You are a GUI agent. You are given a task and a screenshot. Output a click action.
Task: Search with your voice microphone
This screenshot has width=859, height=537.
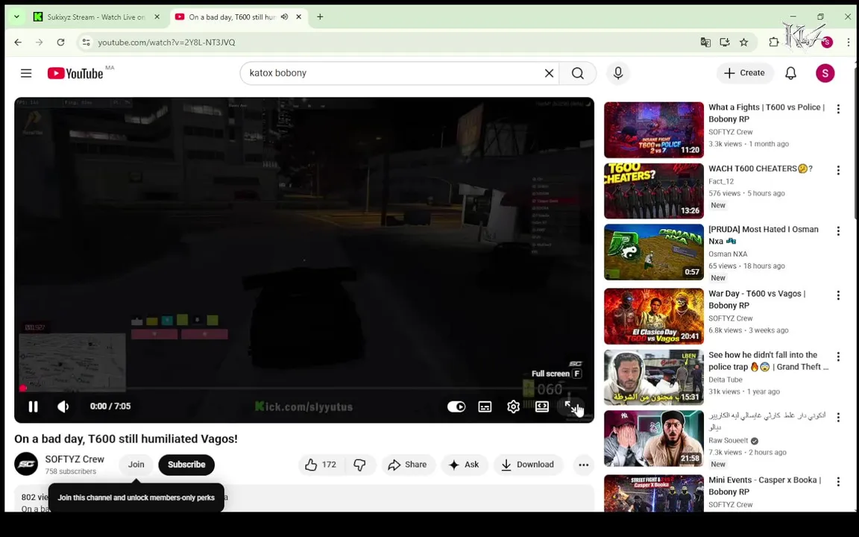618,73
